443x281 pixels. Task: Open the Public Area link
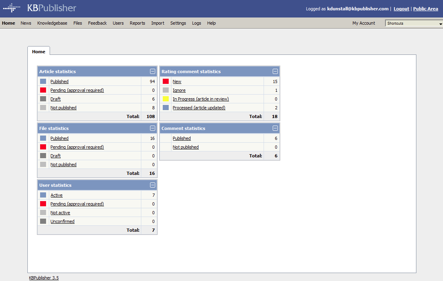pyautogui.click(x=426, y=9)
